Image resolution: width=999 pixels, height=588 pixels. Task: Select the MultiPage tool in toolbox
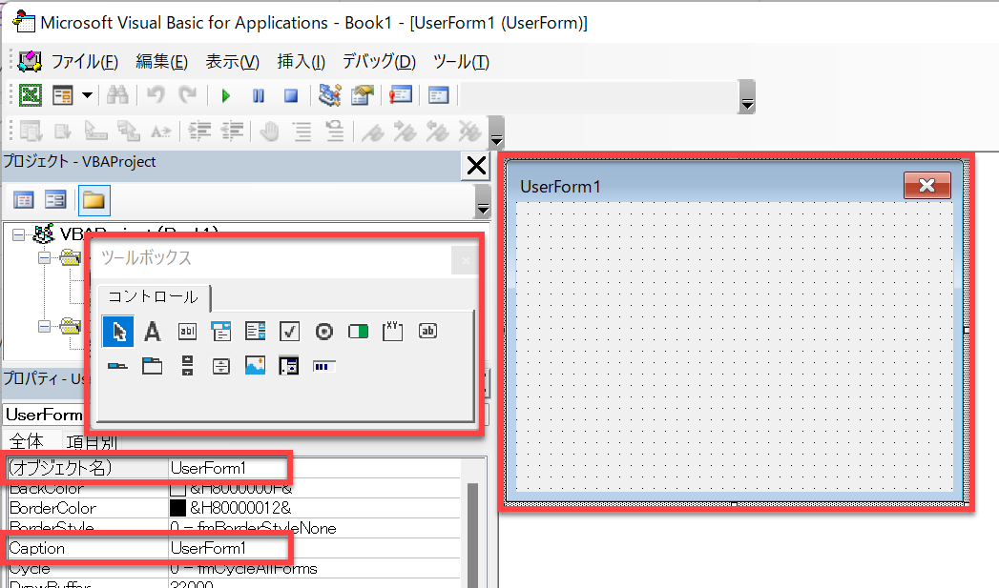click(x=153, y=366)
